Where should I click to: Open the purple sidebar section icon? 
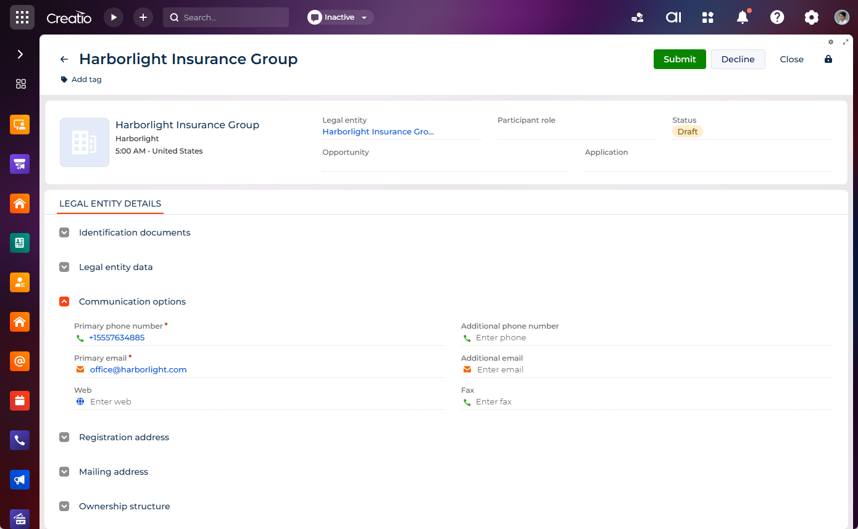pyautogui.click(x=20, y=164)
